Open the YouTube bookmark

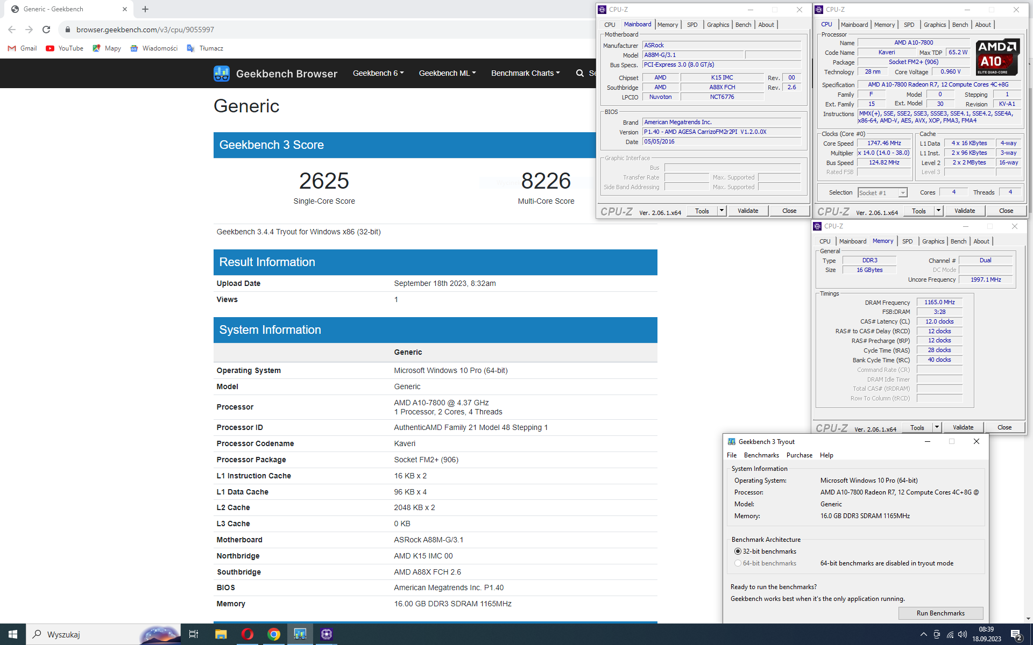coord(65,48)
